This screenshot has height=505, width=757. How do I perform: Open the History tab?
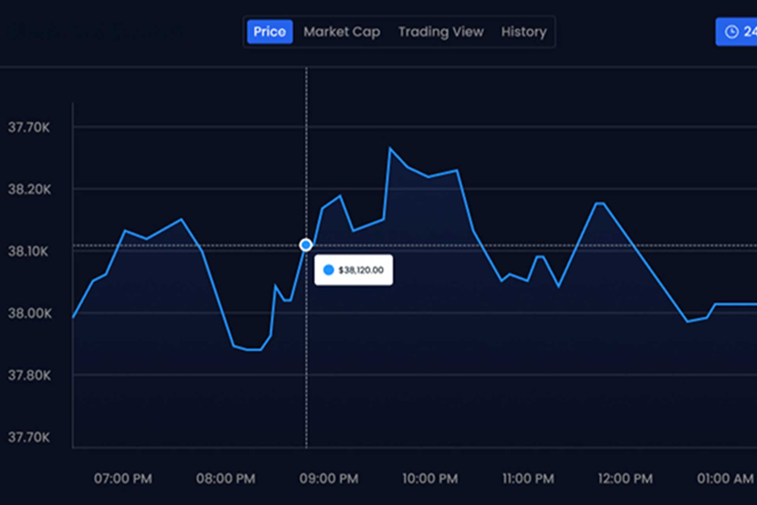pos(524,32)
